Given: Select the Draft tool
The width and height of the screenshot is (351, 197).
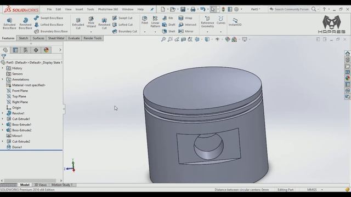Looking at the screenshot, I should [169, 25].
